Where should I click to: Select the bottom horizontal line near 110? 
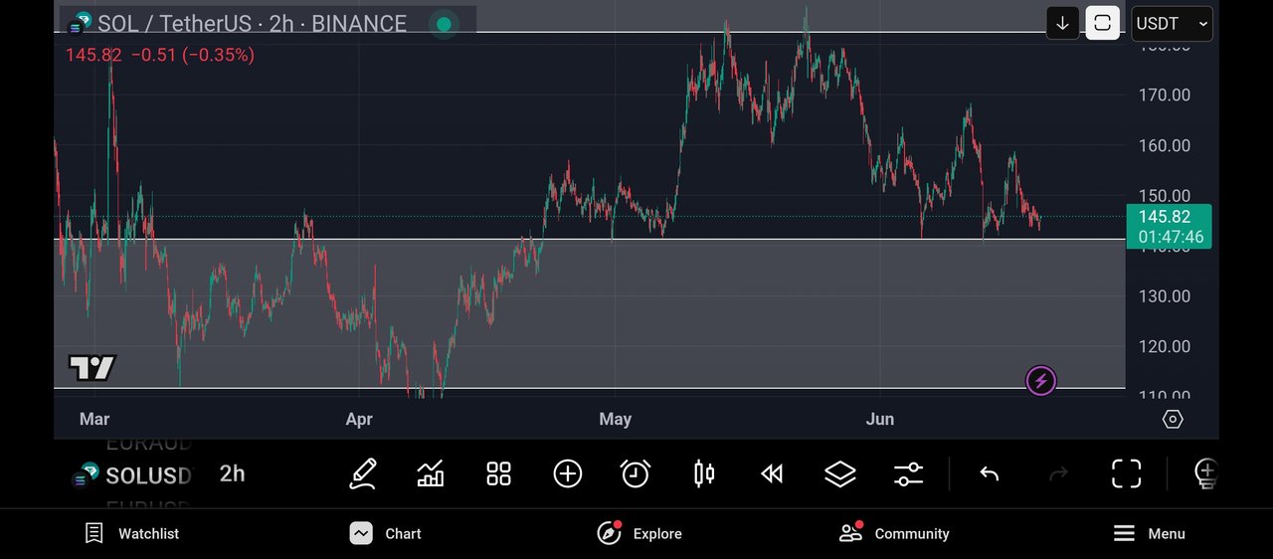tap(590, 388)
